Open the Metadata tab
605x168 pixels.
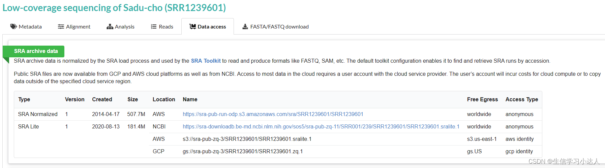pos(30,26)
